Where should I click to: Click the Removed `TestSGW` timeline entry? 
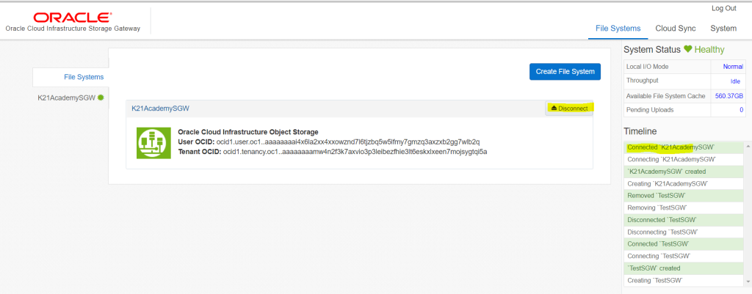[x=684, y=195]
